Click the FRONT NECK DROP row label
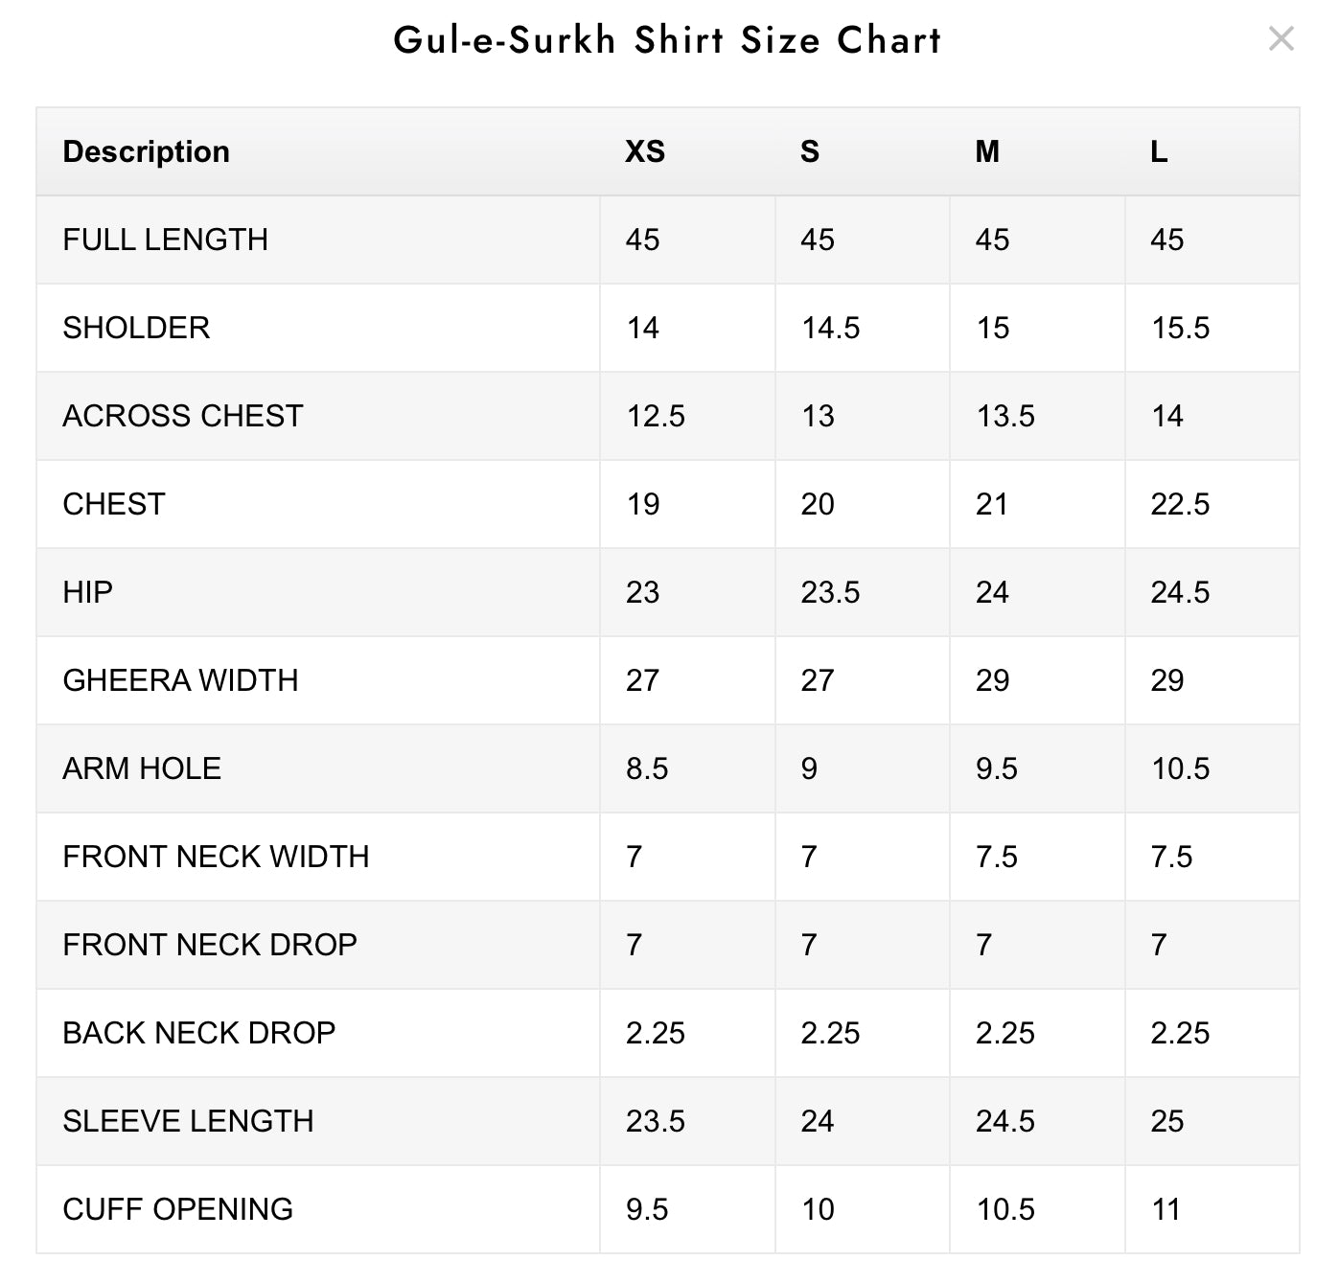Image resolution: width=1339 pixels, height=1283 pixels. coord(210,945)
